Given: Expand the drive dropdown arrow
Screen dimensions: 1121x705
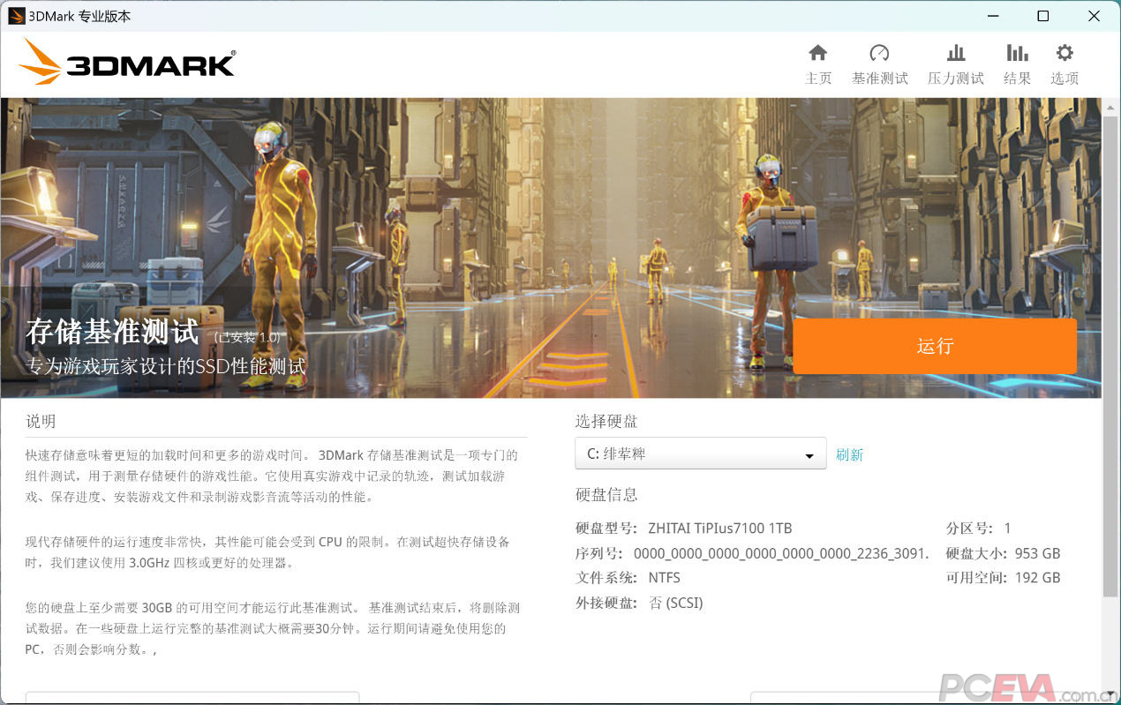Looking at the screenshot, I should (809, 455).
